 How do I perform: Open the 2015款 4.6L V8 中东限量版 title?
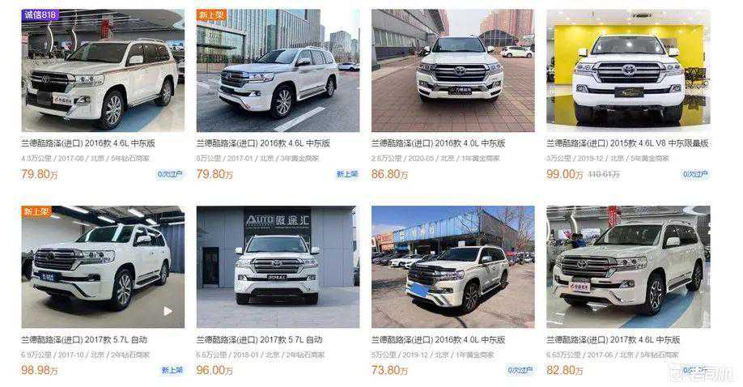point(627,143)
